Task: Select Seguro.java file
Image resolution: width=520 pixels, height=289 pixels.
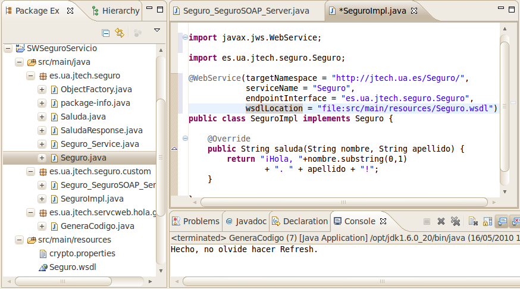Action: click(x=83, y=158)
